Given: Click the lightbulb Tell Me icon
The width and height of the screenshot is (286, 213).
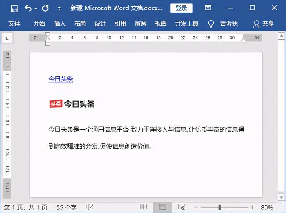Looking at the screenshot, I should 211,24.
